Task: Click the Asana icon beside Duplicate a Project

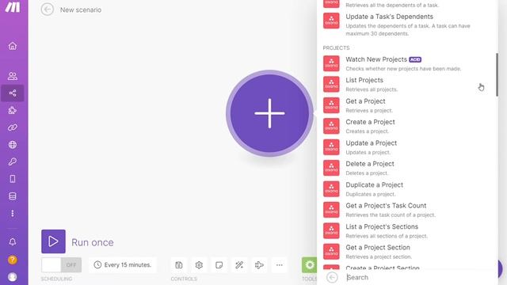Action: click(x=331, y=188)
